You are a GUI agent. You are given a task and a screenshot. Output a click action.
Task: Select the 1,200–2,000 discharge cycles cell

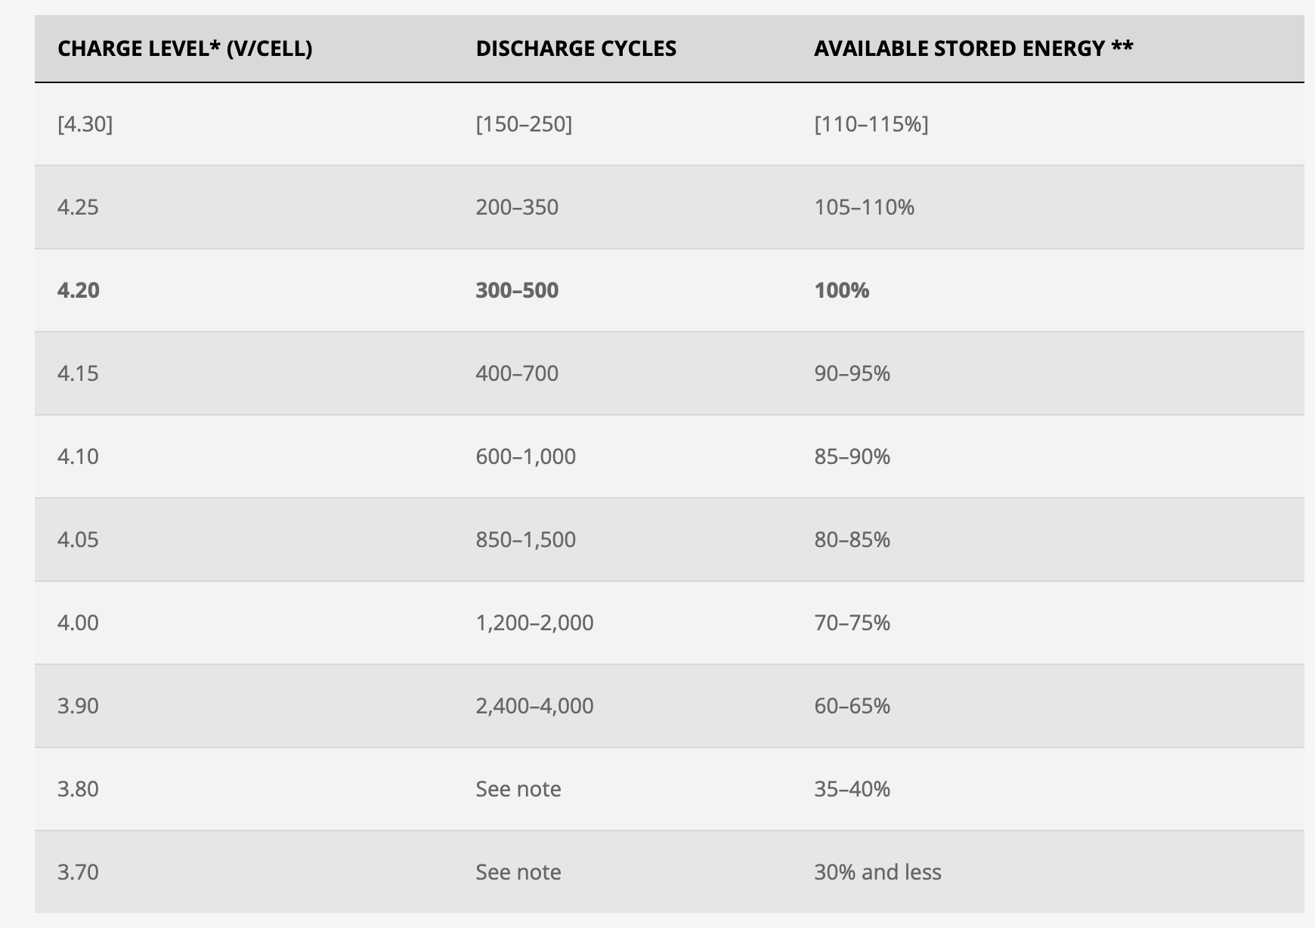tap(534, 623)
